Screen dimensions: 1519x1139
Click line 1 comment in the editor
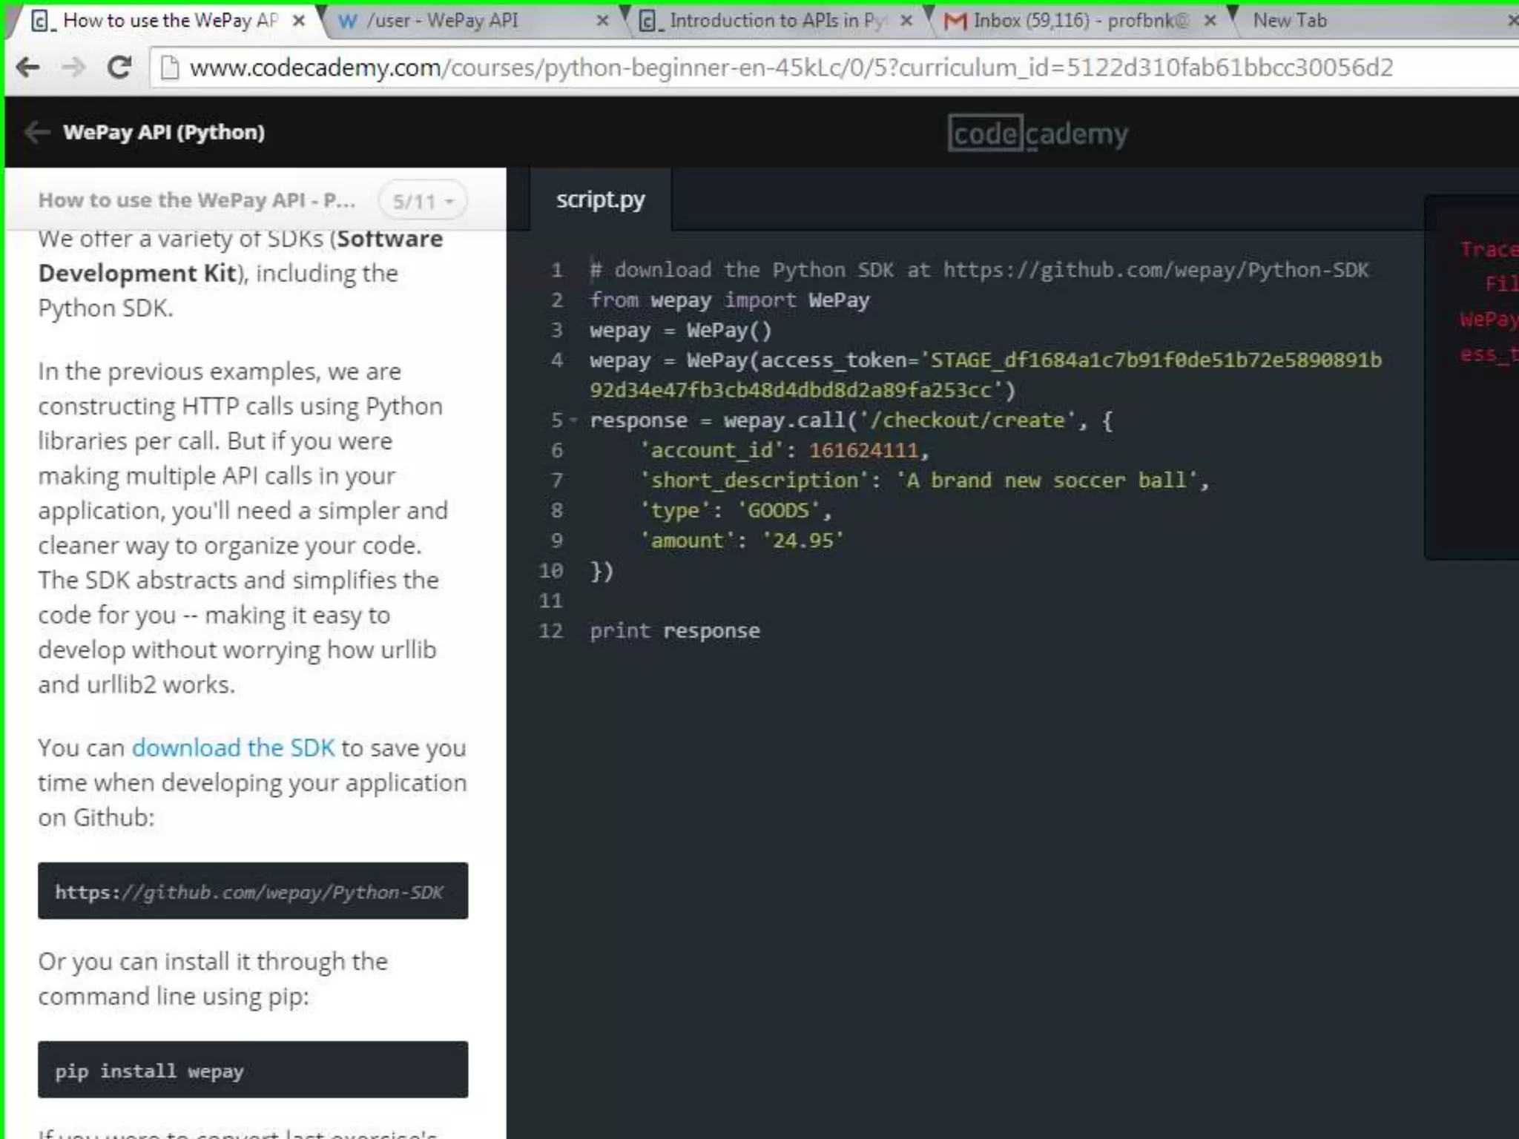(x=979, y=270)
